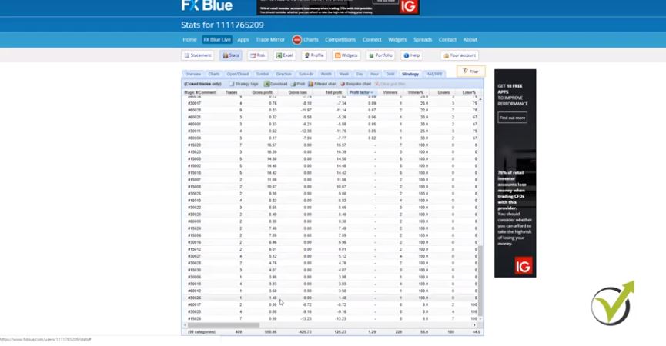666x346 pixels.
Task: Sort by the Gross profit column header
Action: [x=262, y=92]
